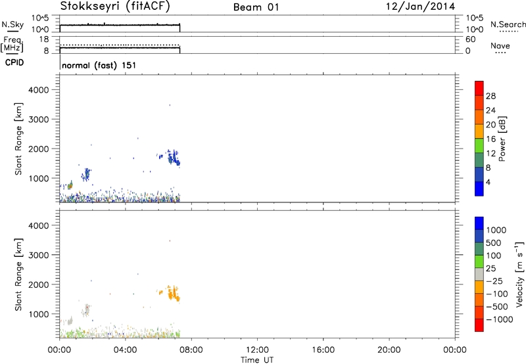Select the 12:00 time axis label

click(257, 350)
